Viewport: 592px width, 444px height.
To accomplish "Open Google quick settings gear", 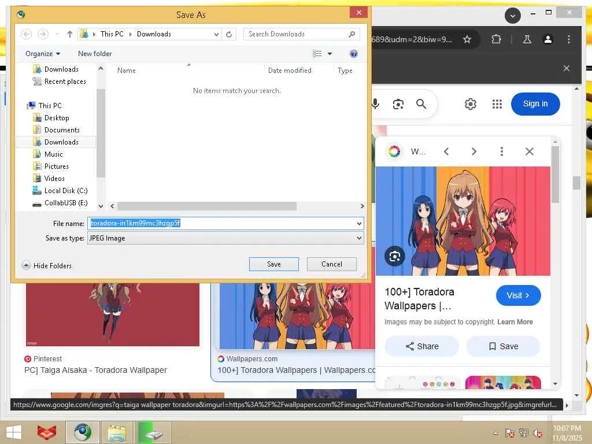I will point(471,104).
